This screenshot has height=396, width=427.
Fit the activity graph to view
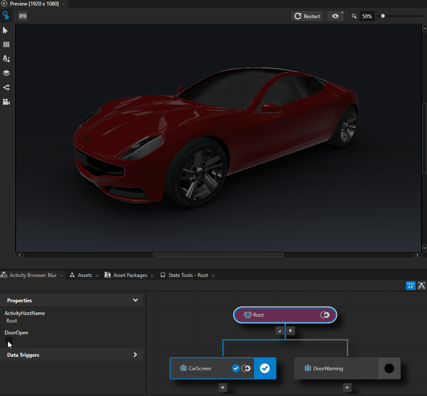pos(421,286)
